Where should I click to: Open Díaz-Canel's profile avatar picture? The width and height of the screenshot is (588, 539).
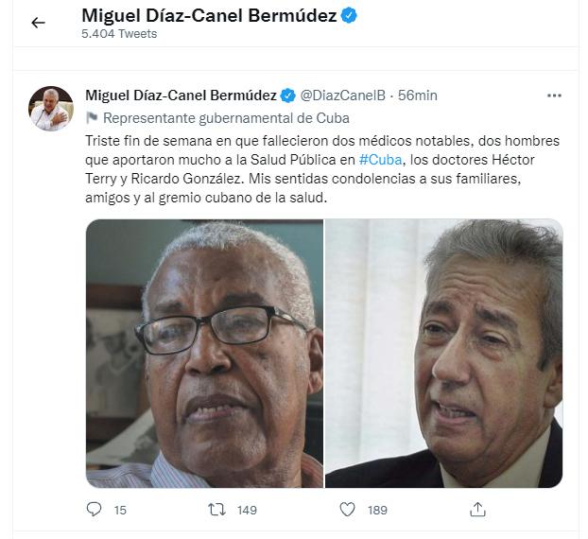coord(51,109)
